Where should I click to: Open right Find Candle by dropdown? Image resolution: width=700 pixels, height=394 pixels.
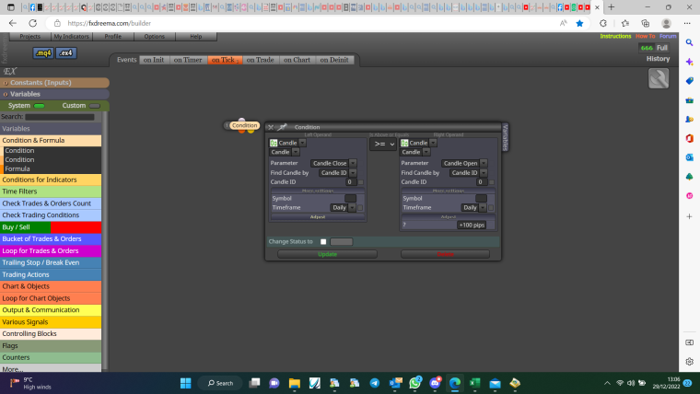(468, 173)
